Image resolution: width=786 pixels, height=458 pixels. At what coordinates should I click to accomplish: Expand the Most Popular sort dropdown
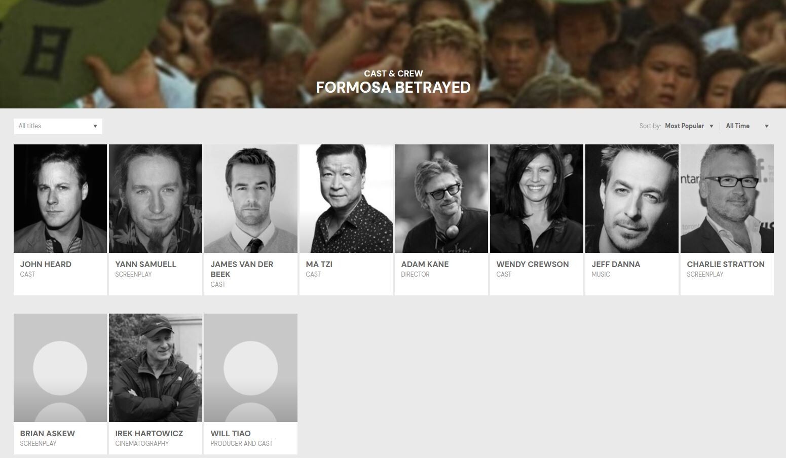point(689,126)
